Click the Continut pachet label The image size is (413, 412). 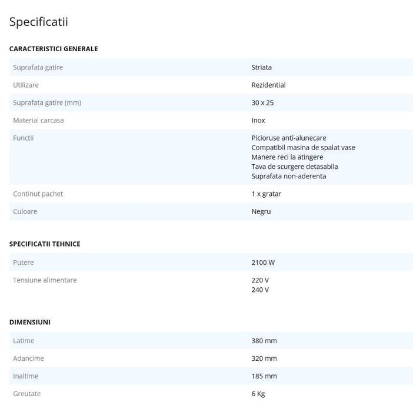click(x=38, y=194)
